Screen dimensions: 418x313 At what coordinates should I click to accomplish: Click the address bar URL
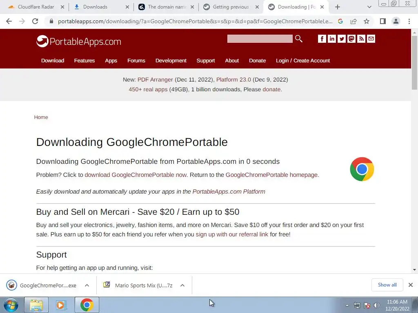point(195,21)
